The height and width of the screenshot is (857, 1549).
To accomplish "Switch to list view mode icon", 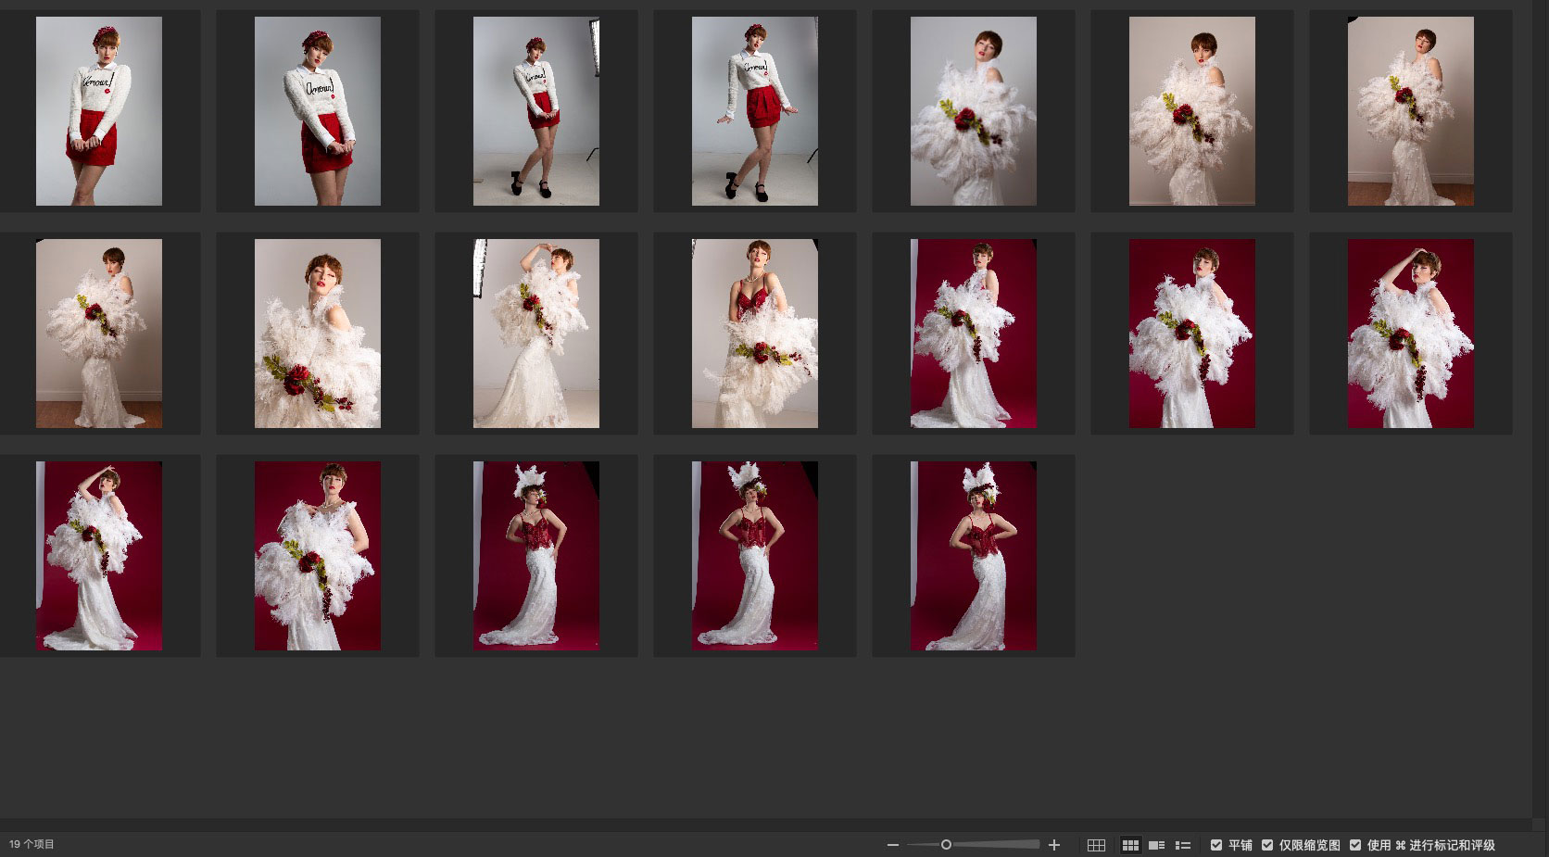I will (1183, 845).
